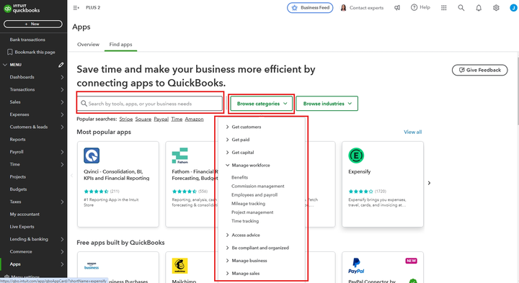Open the notifications bell
Image resolution: width=519 pixels, height=283 pixels.
pos(479,8)
